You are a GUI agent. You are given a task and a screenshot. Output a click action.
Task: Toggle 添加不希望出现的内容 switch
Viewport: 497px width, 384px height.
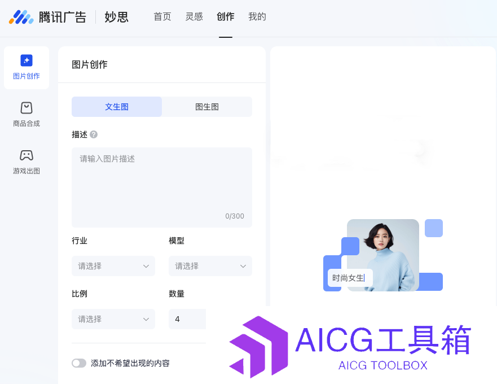[x=79, y=363]
